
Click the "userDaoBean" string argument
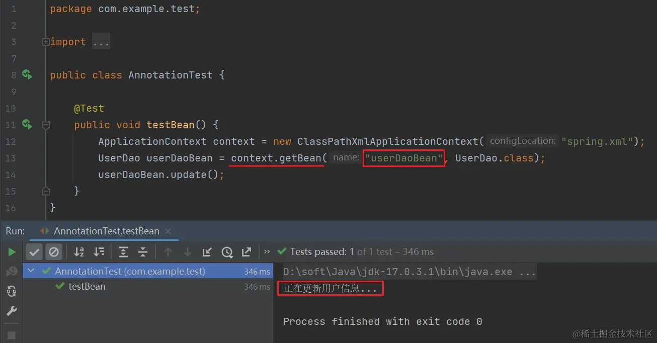click(x=404, y=158)
